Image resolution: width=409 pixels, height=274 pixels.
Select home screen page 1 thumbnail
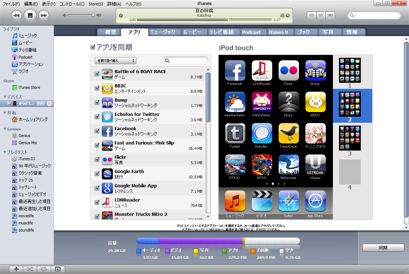tap(350, 70)
